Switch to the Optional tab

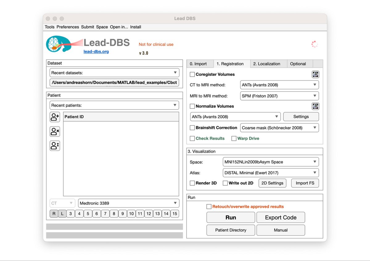[300, 64]
